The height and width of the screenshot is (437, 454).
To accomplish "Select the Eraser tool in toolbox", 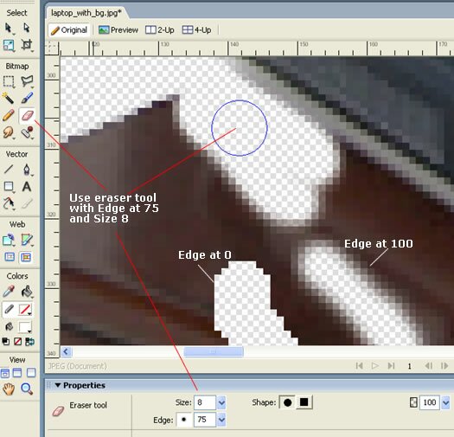I will 27,116.
